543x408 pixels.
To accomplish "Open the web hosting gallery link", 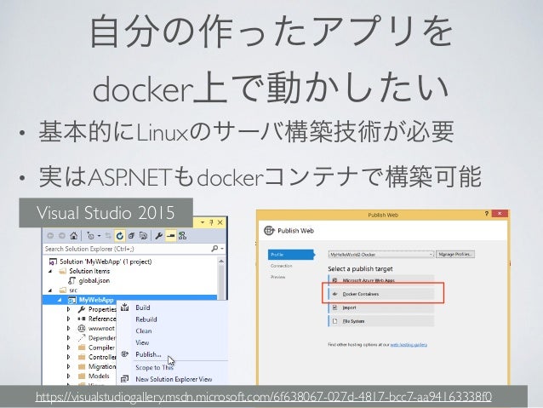I will [x=409, y=345].
